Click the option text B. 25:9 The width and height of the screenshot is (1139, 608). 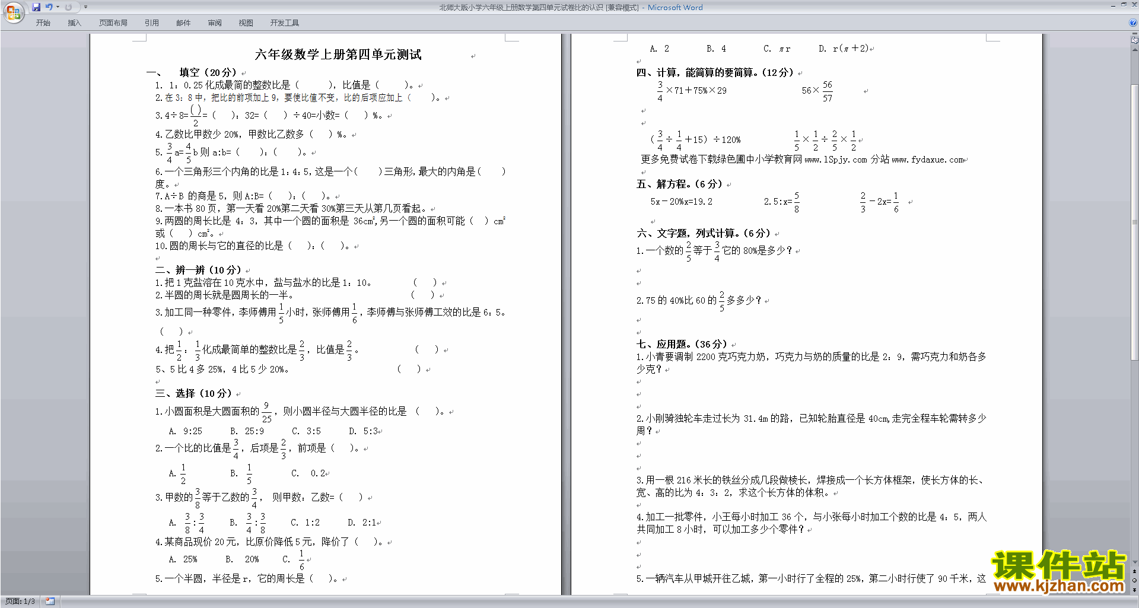(x=247, y=431)
